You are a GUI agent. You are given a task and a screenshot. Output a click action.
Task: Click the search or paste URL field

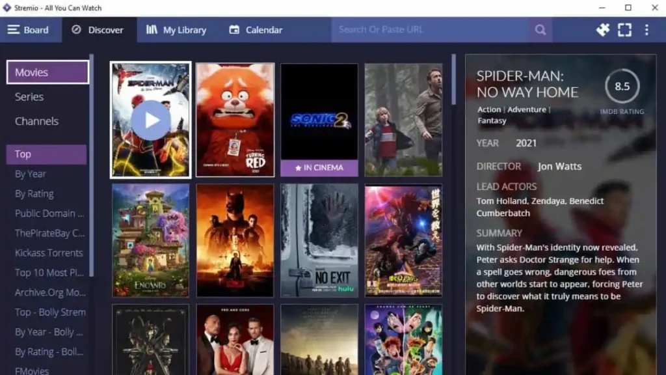pos(429,30)
